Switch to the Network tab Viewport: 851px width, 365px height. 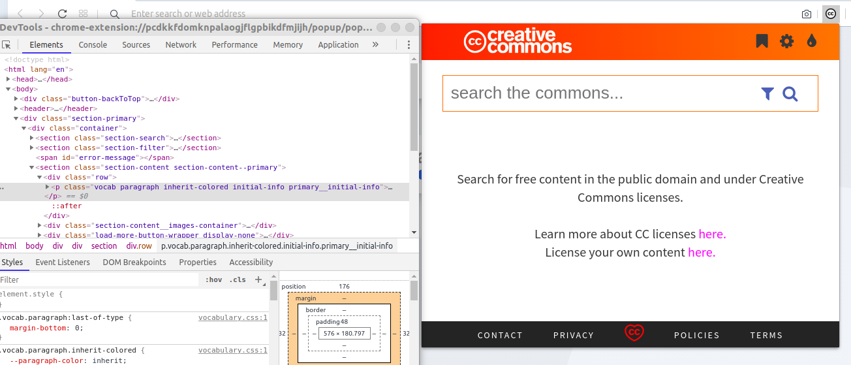(181, 44)
